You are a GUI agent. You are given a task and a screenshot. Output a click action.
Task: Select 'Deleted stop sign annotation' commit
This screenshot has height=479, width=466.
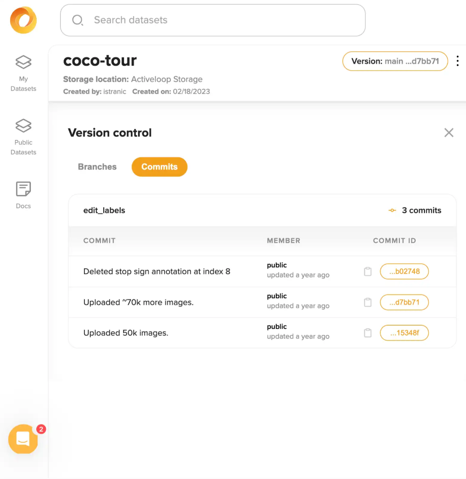pos(157,271)
